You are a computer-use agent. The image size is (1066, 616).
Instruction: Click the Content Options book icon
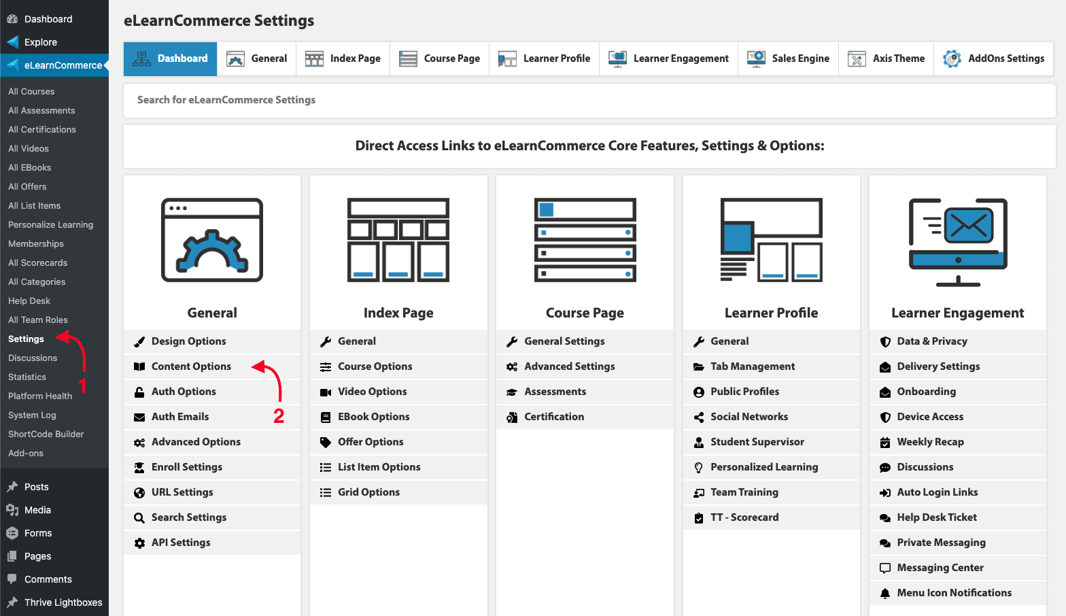139,366
